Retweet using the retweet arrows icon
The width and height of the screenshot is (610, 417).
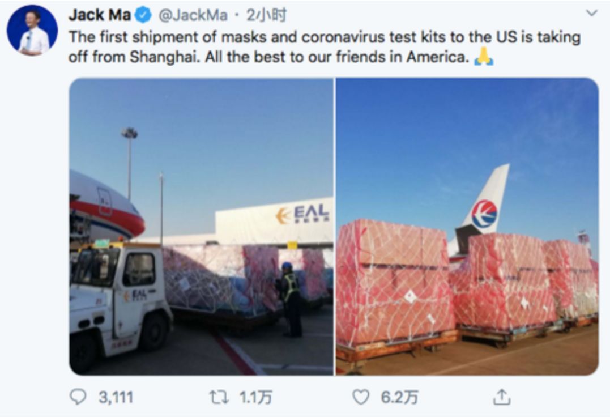pos(219,397)
